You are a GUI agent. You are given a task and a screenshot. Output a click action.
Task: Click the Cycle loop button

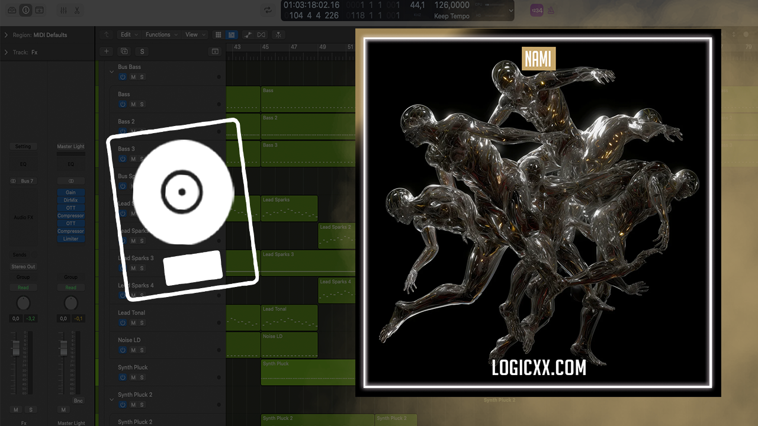coord(268,10)
